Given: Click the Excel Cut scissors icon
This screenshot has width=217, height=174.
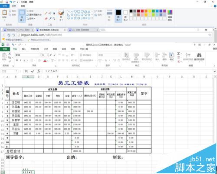Looking at the screenshot, I should pyautogui.click(x=10, y=54).
